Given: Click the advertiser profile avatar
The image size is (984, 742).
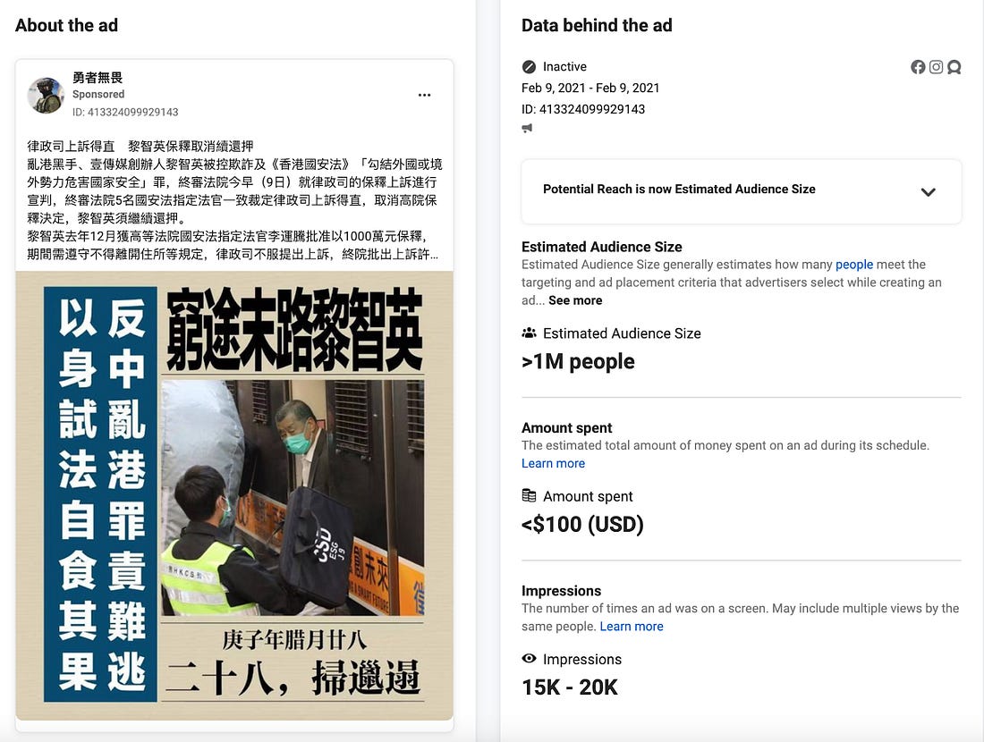Looking at the screenshot, I should (x=46, y=96).
